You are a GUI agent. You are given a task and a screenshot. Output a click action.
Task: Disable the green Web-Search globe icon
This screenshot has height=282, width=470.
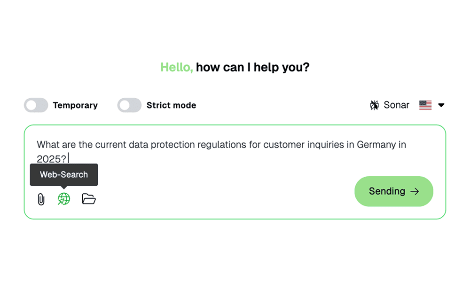63,199
